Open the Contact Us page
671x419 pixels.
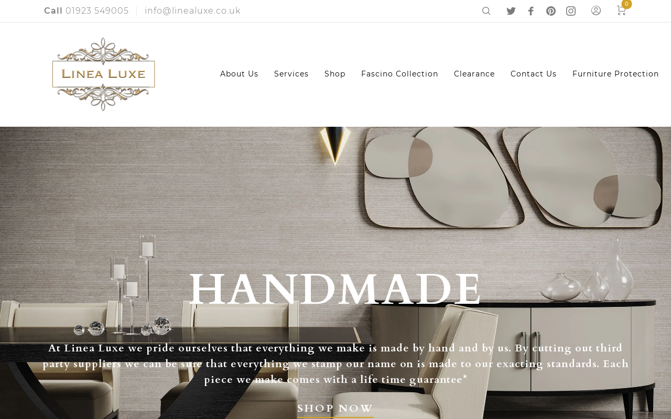click(x=534, y=74)
